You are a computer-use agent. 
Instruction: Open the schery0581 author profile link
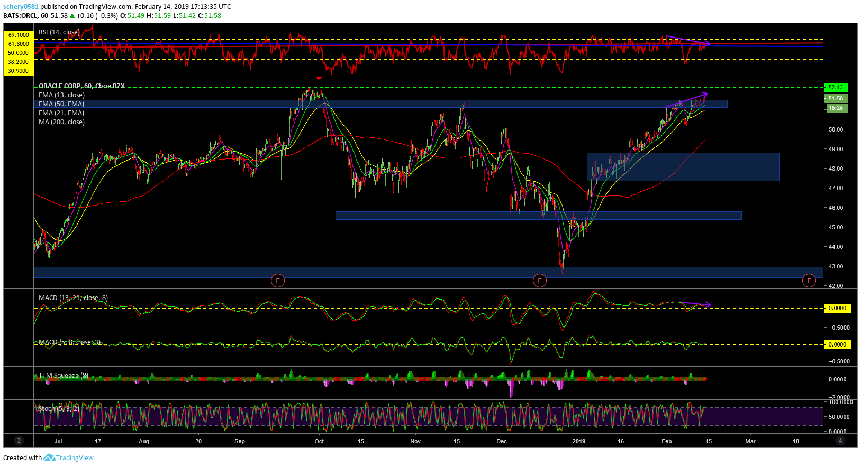21,7
